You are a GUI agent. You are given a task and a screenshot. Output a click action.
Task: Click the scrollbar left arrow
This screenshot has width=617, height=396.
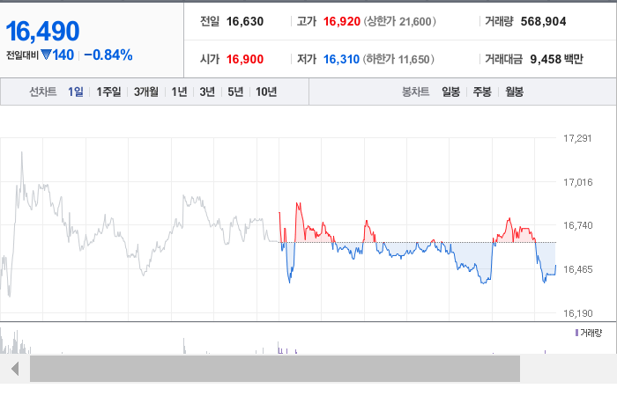tap(15, 369)
